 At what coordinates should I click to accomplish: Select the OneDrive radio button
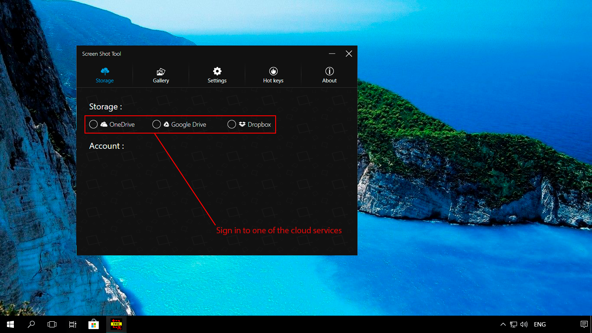click(x=93, y=124)
